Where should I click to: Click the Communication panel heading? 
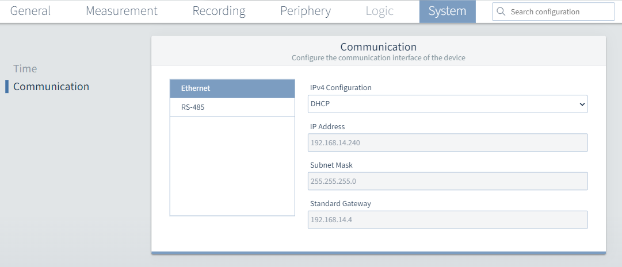(379, 47)
